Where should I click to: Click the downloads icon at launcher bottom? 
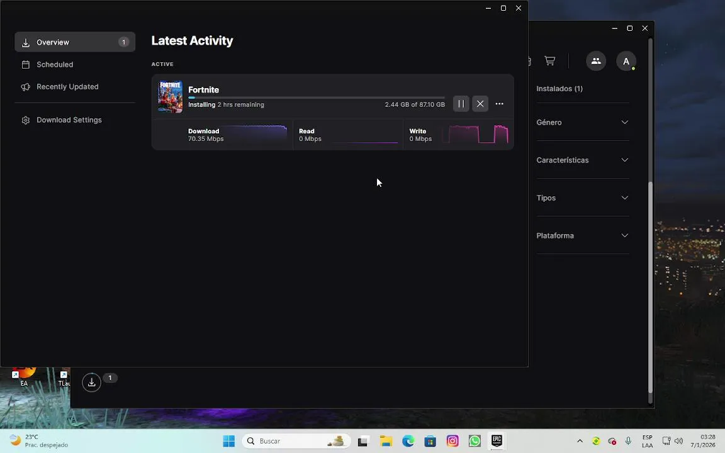[91, 383]
